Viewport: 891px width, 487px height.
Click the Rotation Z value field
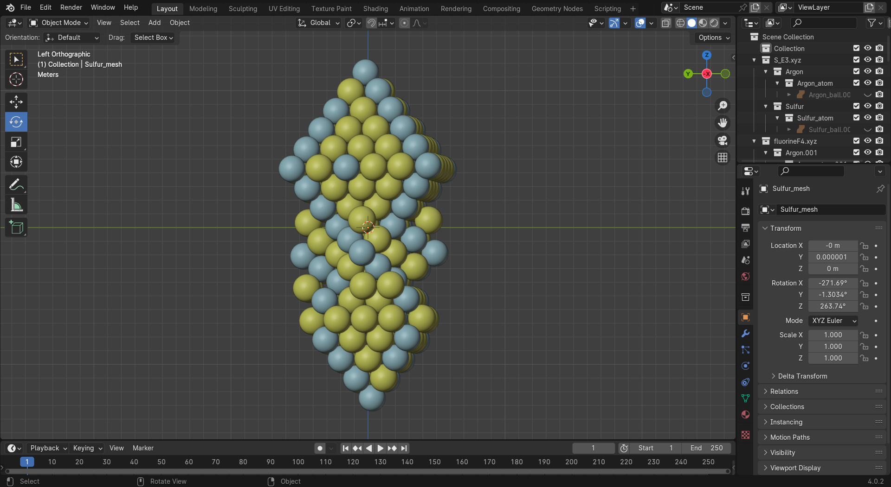pos(833,306)
